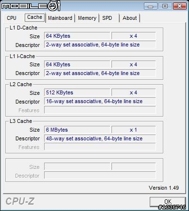
Task: Click the L3 Cache x 1 count field
Action: (x=133, y=130)
